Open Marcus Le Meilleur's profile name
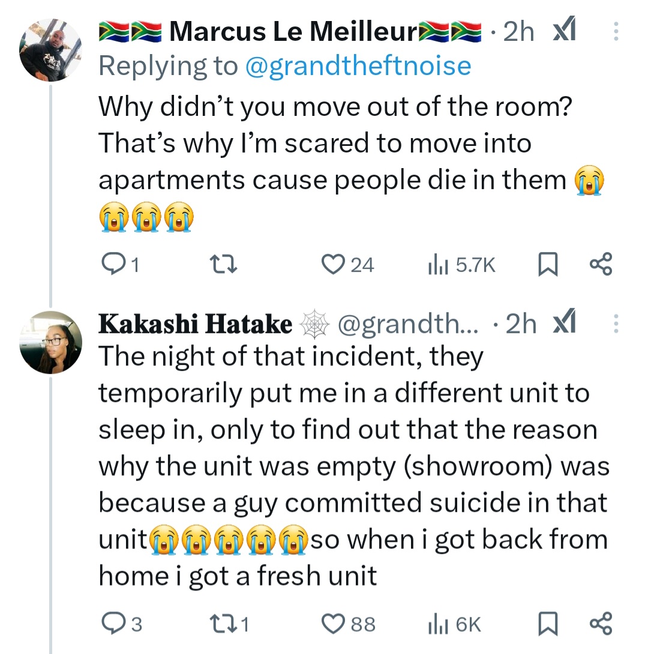Image resolution: width=648 pixels, height=654 pixels. [293, 32]
